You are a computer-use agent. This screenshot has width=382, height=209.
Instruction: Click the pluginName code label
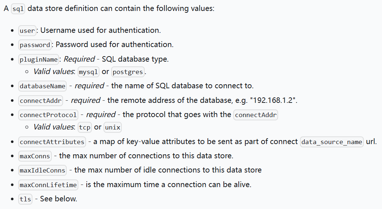click(39, 59)
